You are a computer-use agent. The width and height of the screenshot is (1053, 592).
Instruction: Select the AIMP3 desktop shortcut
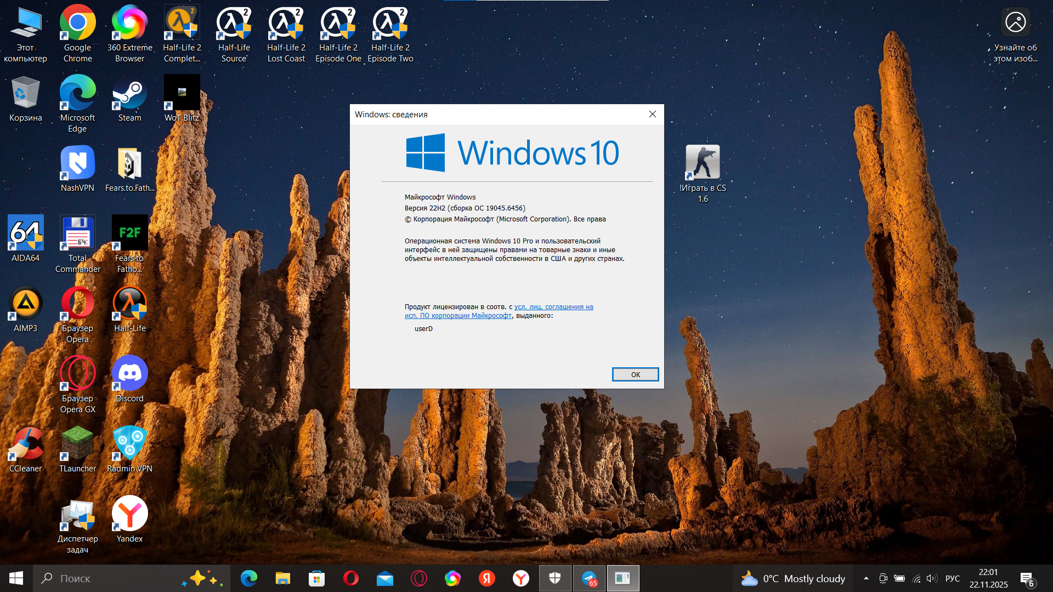tap(25, 309)
